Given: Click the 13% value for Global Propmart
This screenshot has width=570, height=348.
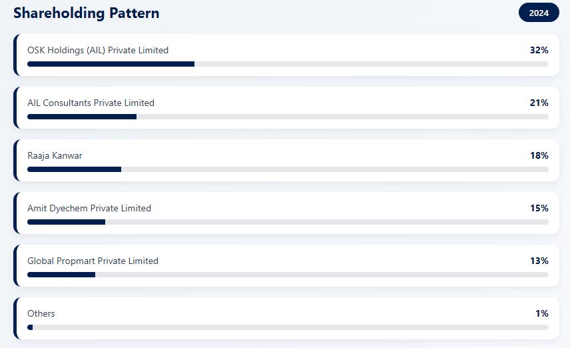Looking at the screenshot, I should [x=539, y=261].
